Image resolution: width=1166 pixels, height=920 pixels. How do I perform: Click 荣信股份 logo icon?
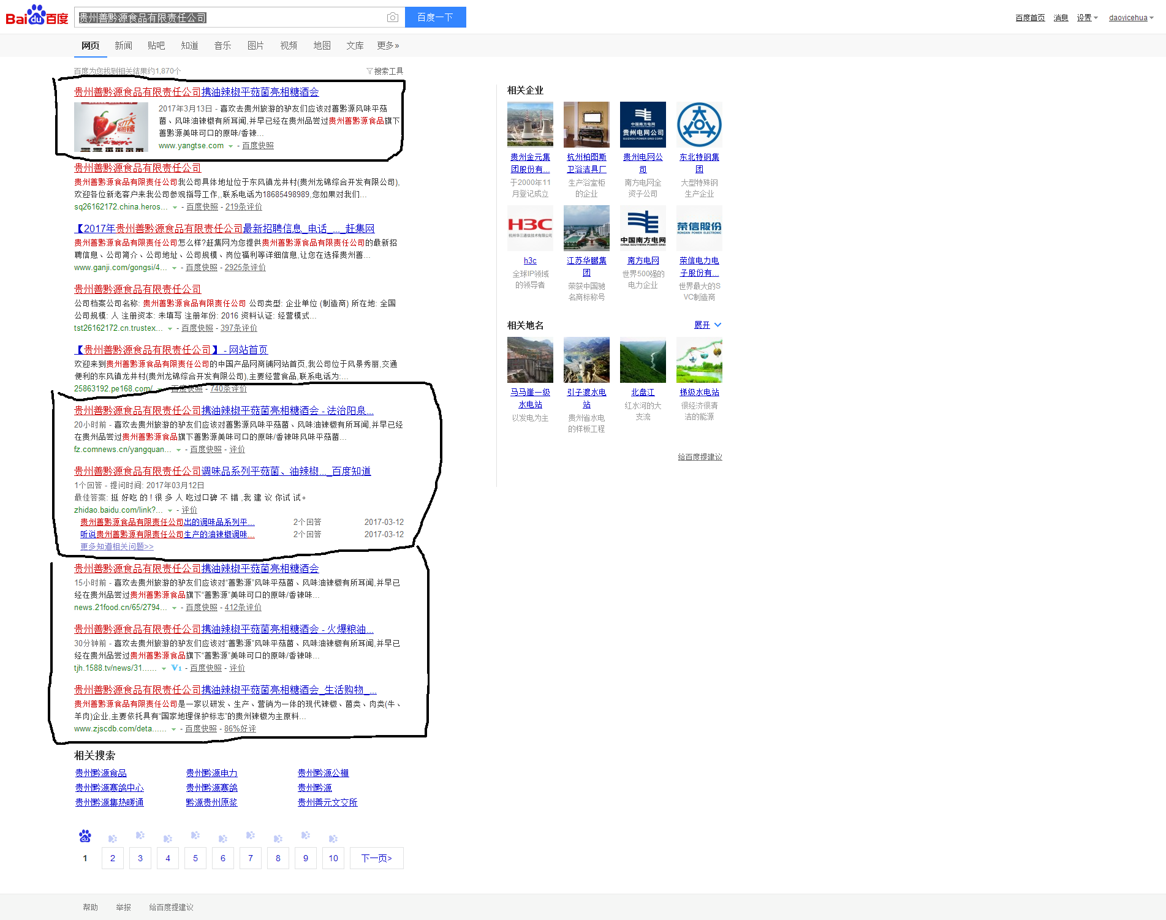tap(699, 228)
